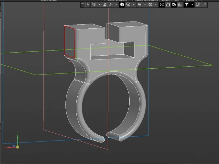Click the normal-to-plane view icon

click(105, 4)
